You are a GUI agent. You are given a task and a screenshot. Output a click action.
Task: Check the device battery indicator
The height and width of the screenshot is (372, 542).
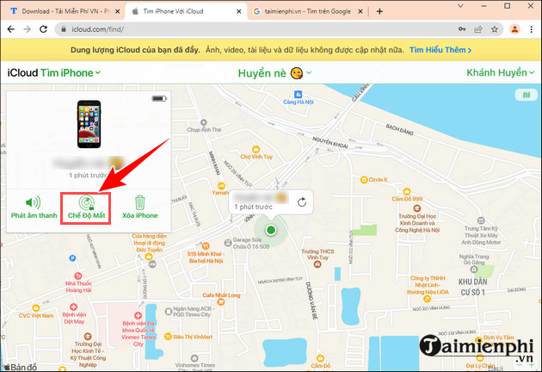(159, 99)
